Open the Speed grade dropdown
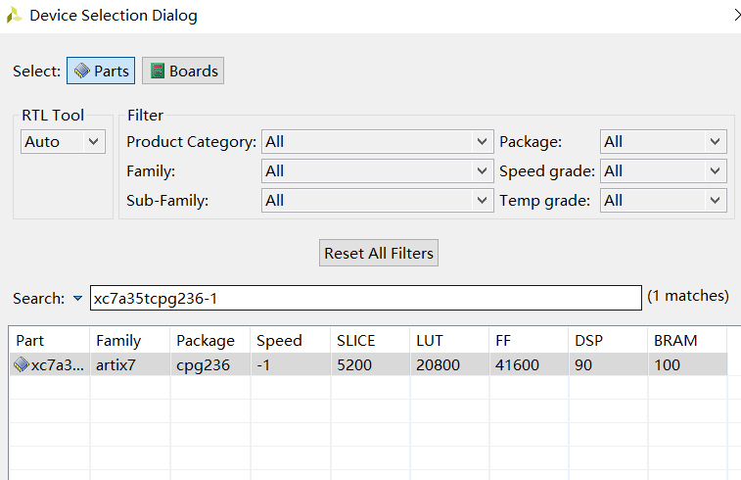Screen dimensions: 741x480 click(x=663, y=171)
